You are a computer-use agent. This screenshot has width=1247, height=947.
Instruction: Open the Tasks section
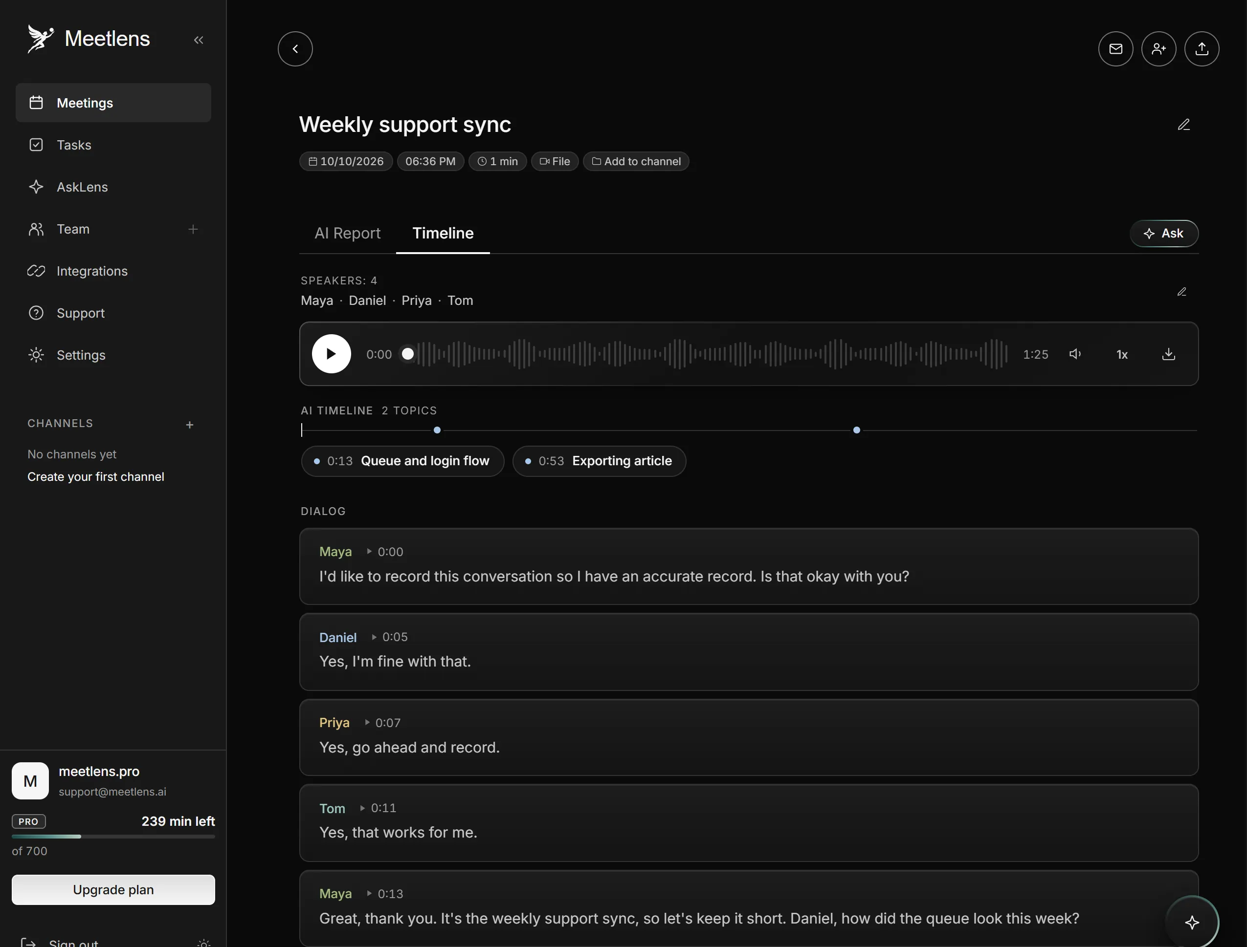113,145
